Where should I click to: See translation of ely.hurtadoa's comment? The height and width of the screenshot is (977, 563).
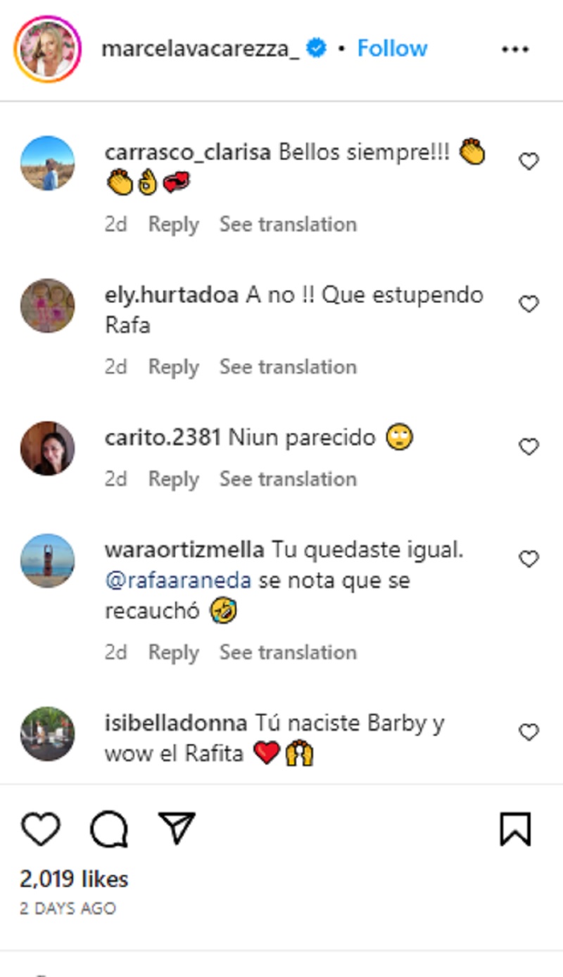coord(288,366)
